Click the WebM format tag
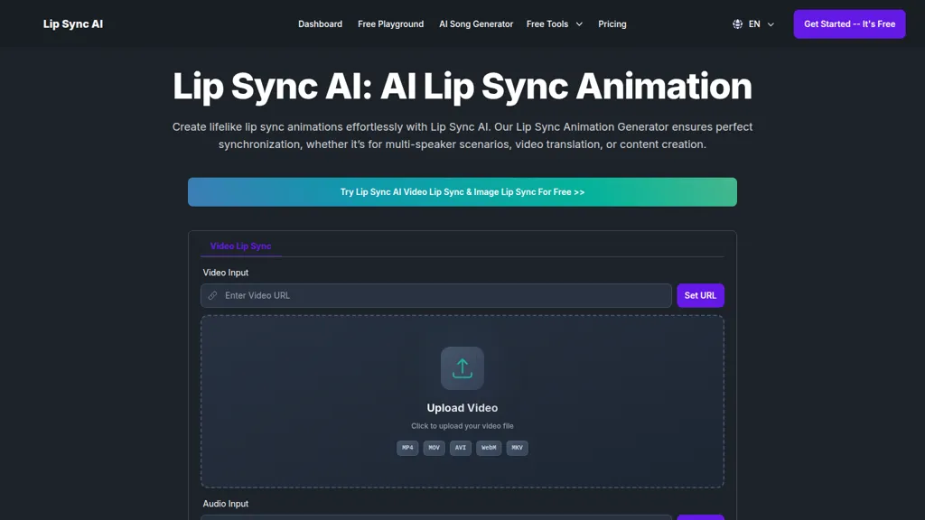The height and width of the screenshot is (520, 925). tap(489, 448)
